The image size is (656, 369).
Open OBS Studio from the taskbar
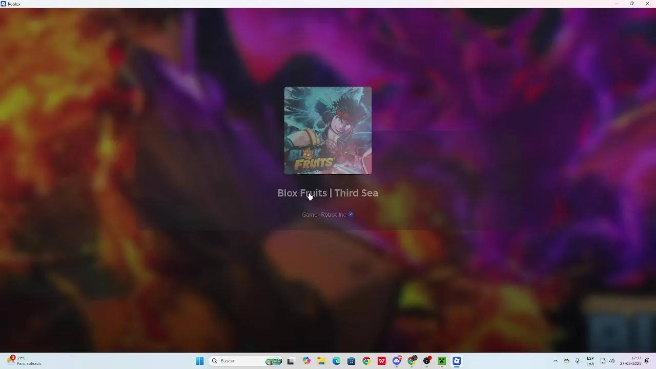coord(427,361)
